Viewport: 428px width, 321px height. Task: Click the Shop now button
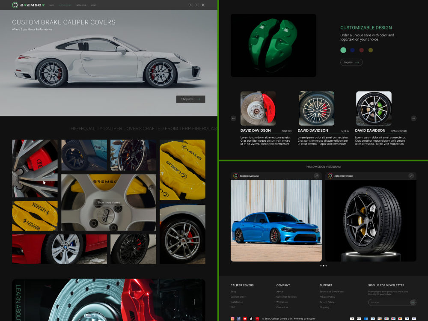[190, 99]
